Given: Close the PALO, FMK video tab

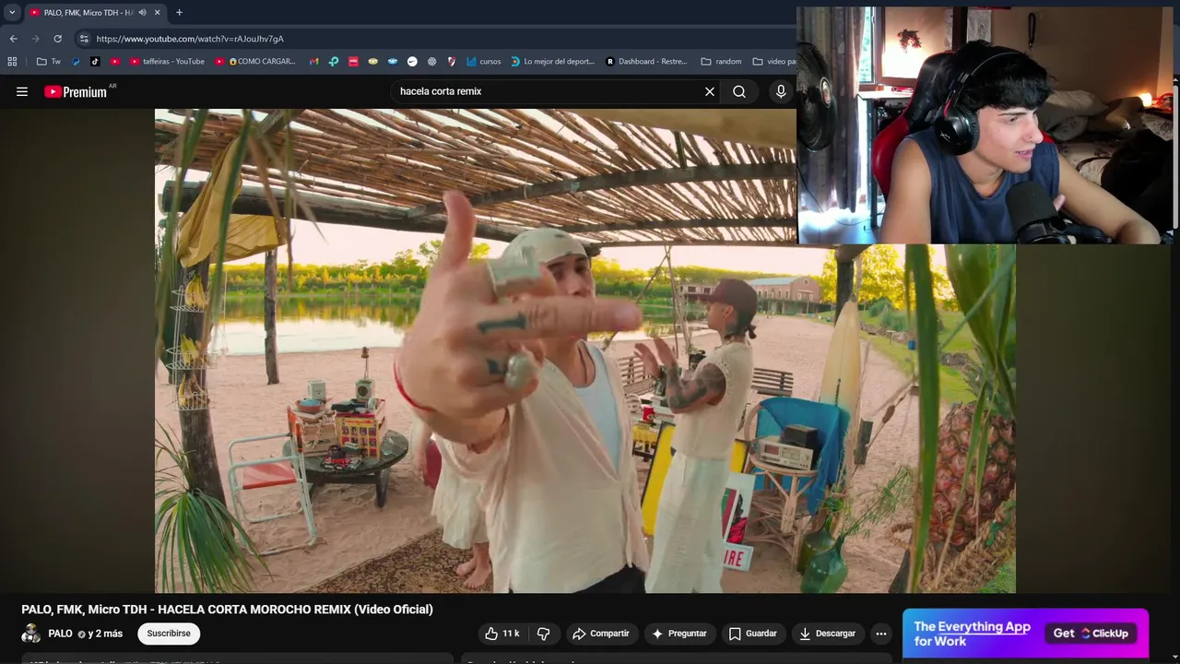Looking at the screenshot, I should [157, 12].
